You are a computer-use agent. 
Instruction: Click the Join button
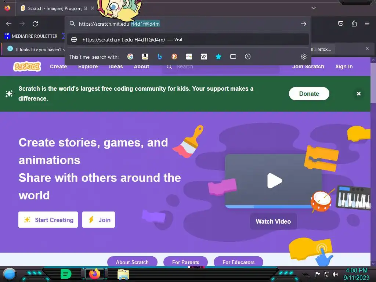98,220
